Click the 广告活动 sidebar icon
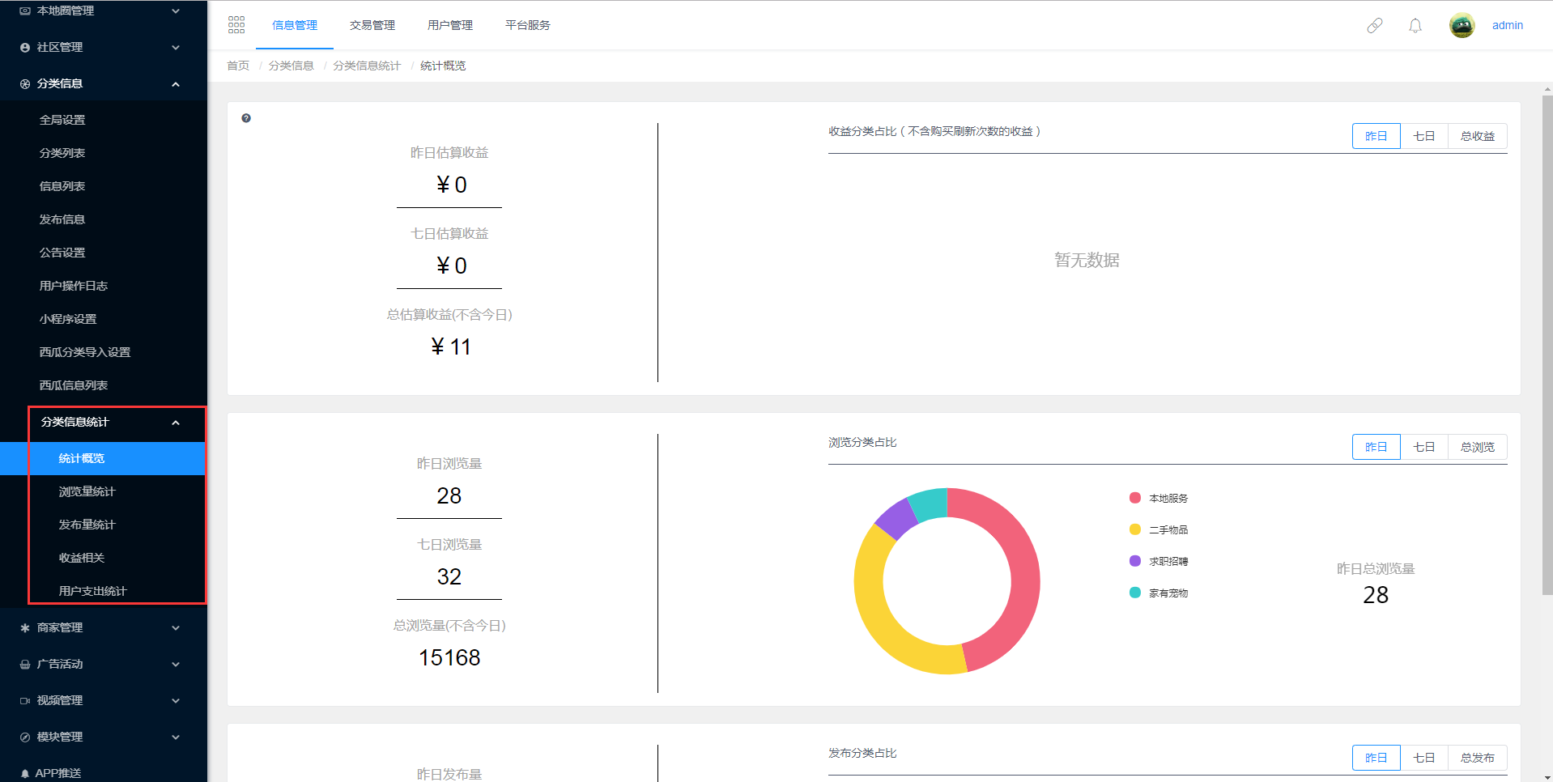Image resolution: width=1553 pixels, height=782 pixels. click(25, 665)
